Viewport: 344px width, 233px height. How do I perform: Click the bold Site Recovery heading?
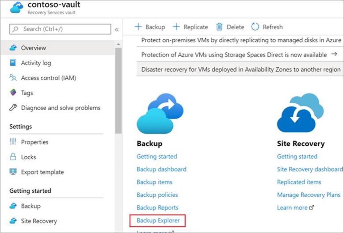pos(301,144)
